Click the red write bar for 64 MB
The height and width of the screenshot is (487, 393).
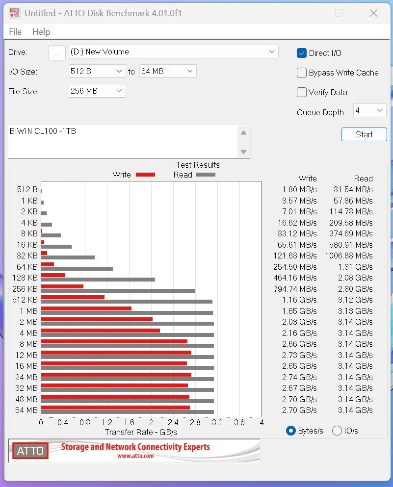(x=115, y=408)
